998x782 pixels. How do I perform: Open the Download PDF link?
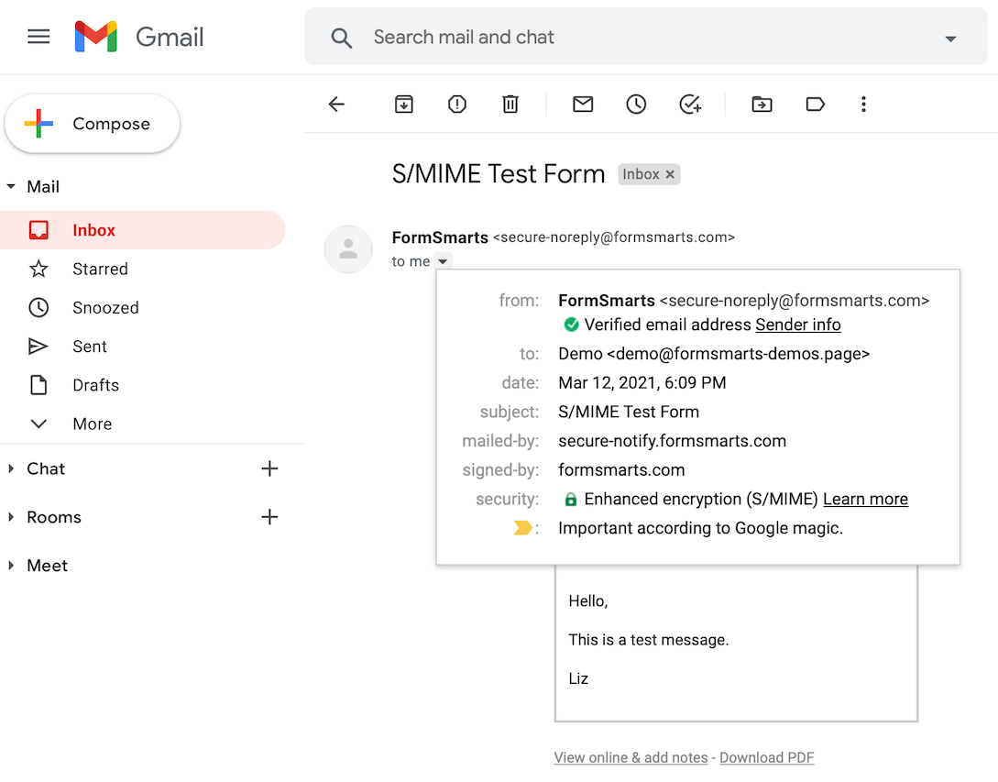coord(766,757)
